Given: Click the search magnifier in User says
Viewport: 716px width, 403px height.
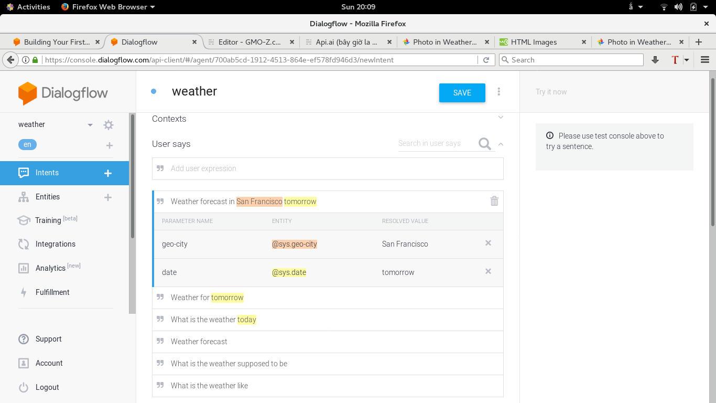Looking at the screenshot, I should pyautogui.click(x=485, y=144).
